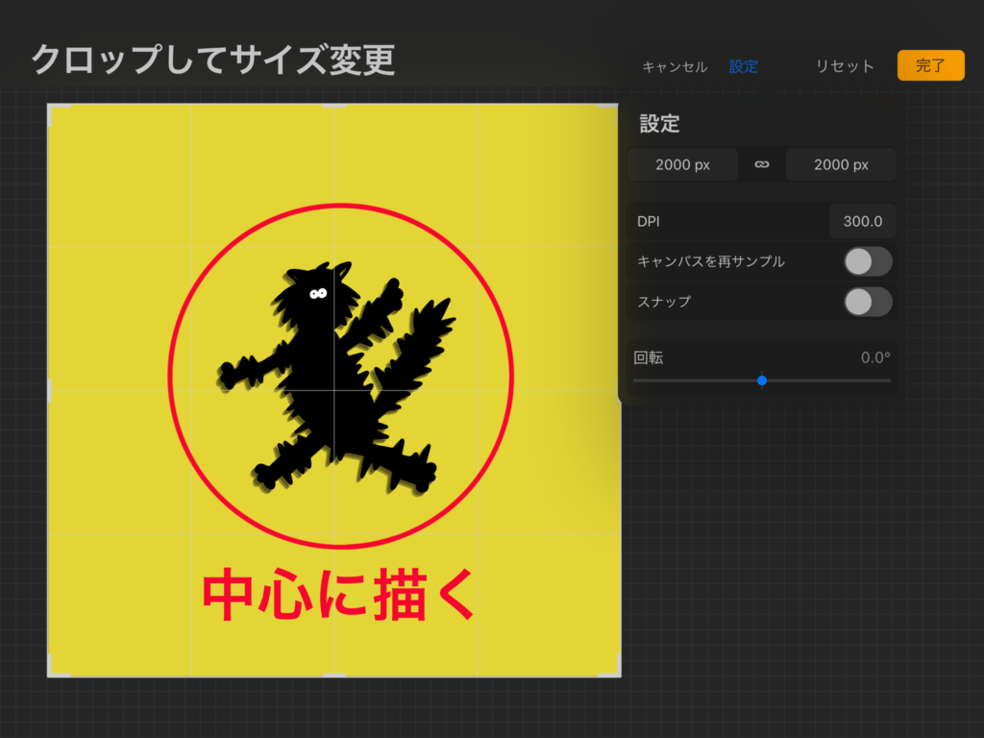
Task: Click the 中心に描く red text on canvas
Action: coord(338,594)
